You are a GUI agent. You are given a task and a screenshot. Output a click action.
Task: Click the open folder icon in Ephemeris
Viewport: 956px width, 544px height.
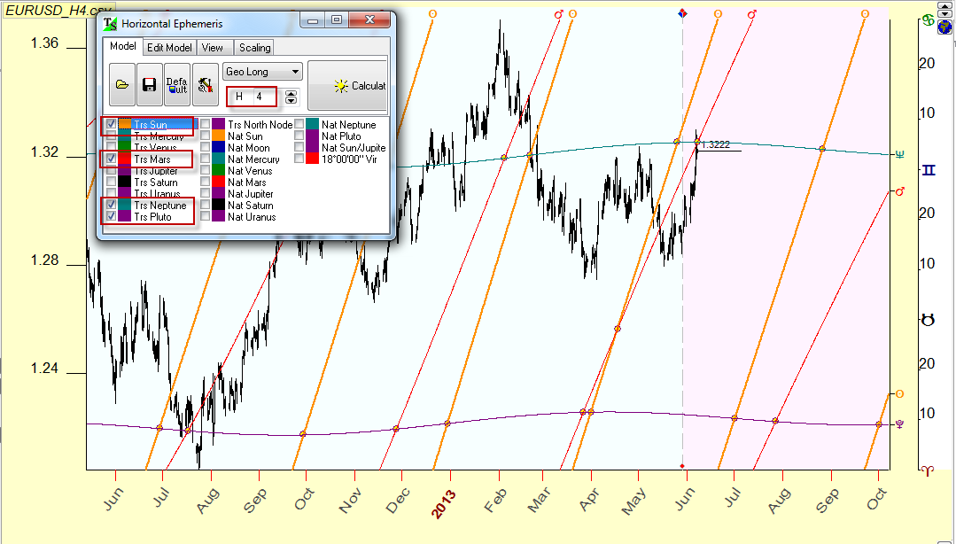(x=122, y=85)
